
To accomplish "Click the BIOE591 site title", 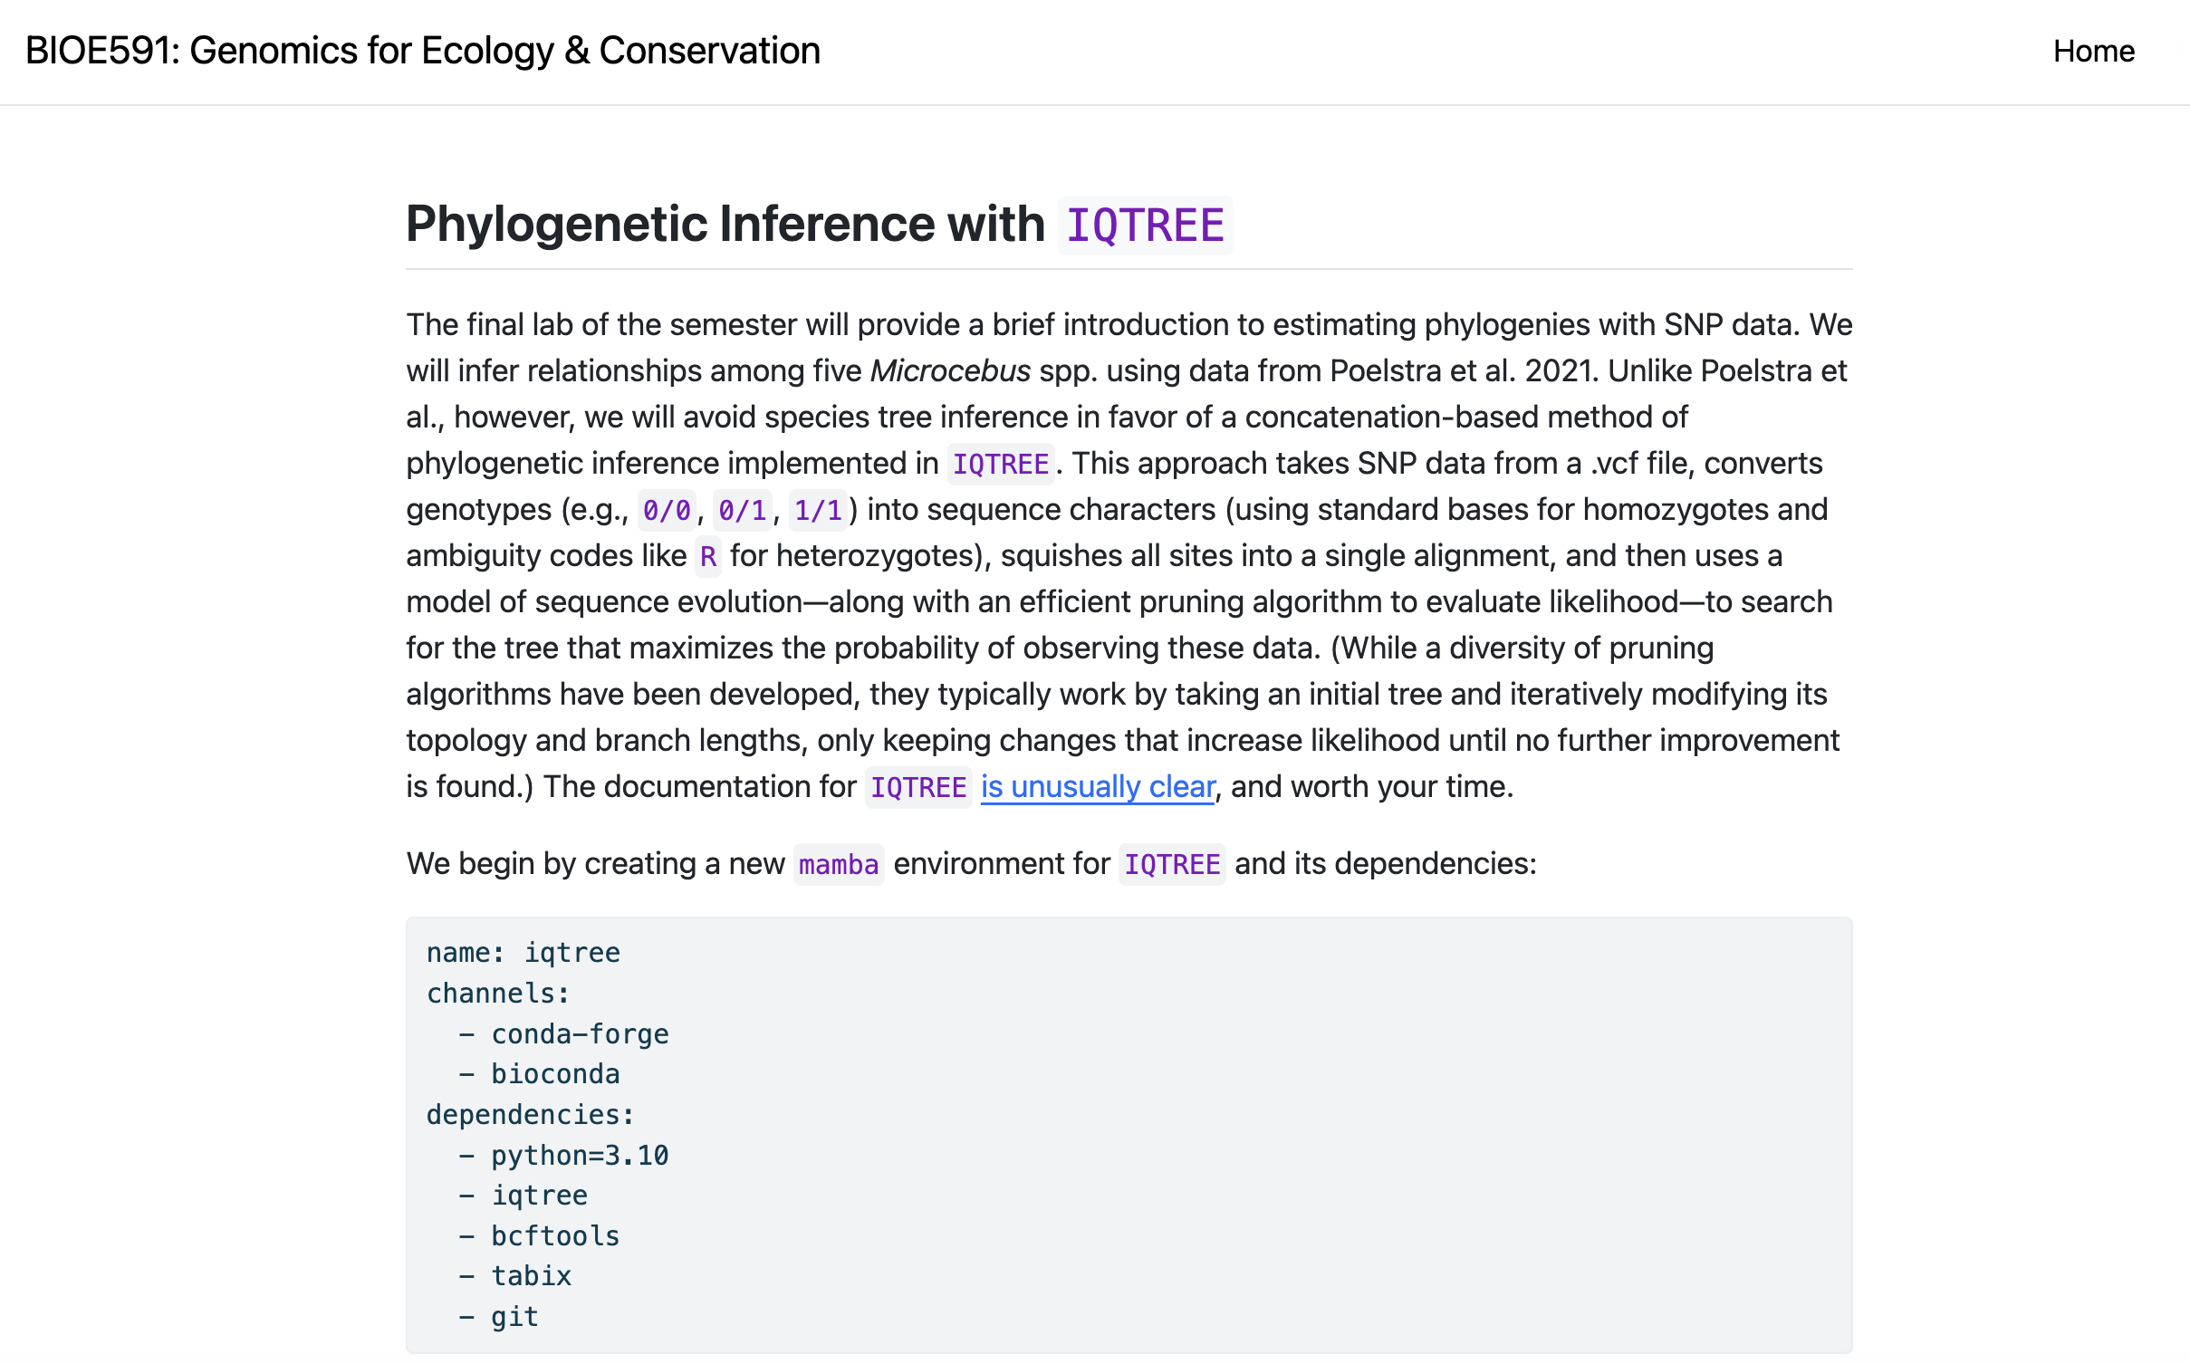I will [423, 51].
